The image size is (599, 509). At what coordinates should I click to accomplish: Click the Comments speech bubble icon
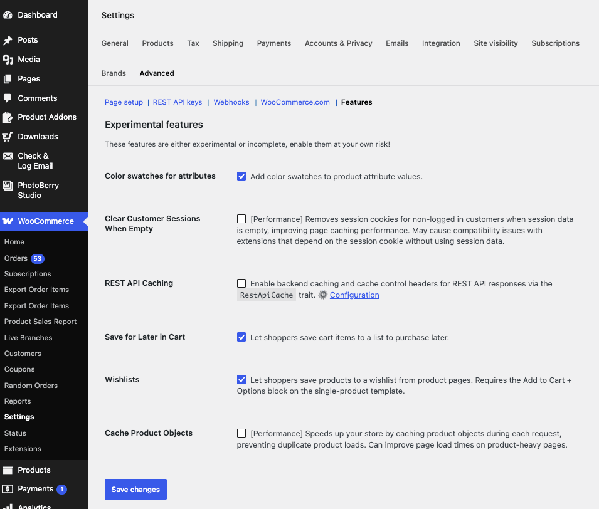tap(8, 98)
